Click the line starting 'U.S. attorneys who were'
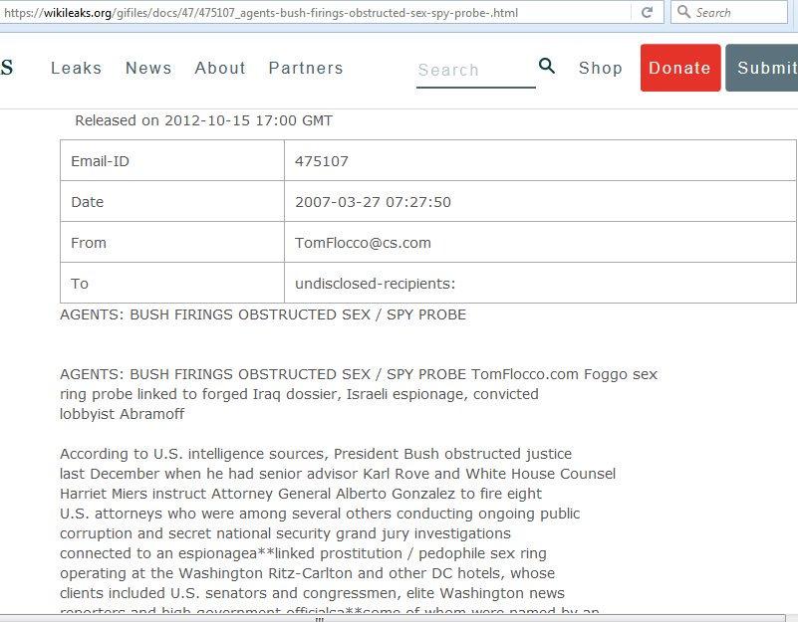798x622 pixels. tap(320, 514)
